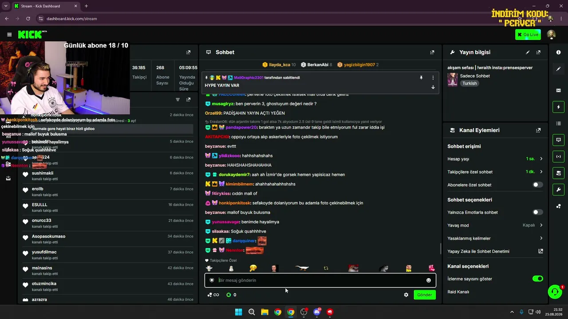This screenshot has height=319, width=568.
Task: Click the live signal sidebar icon
Action: pyautogui.click(x=558, y=156)
